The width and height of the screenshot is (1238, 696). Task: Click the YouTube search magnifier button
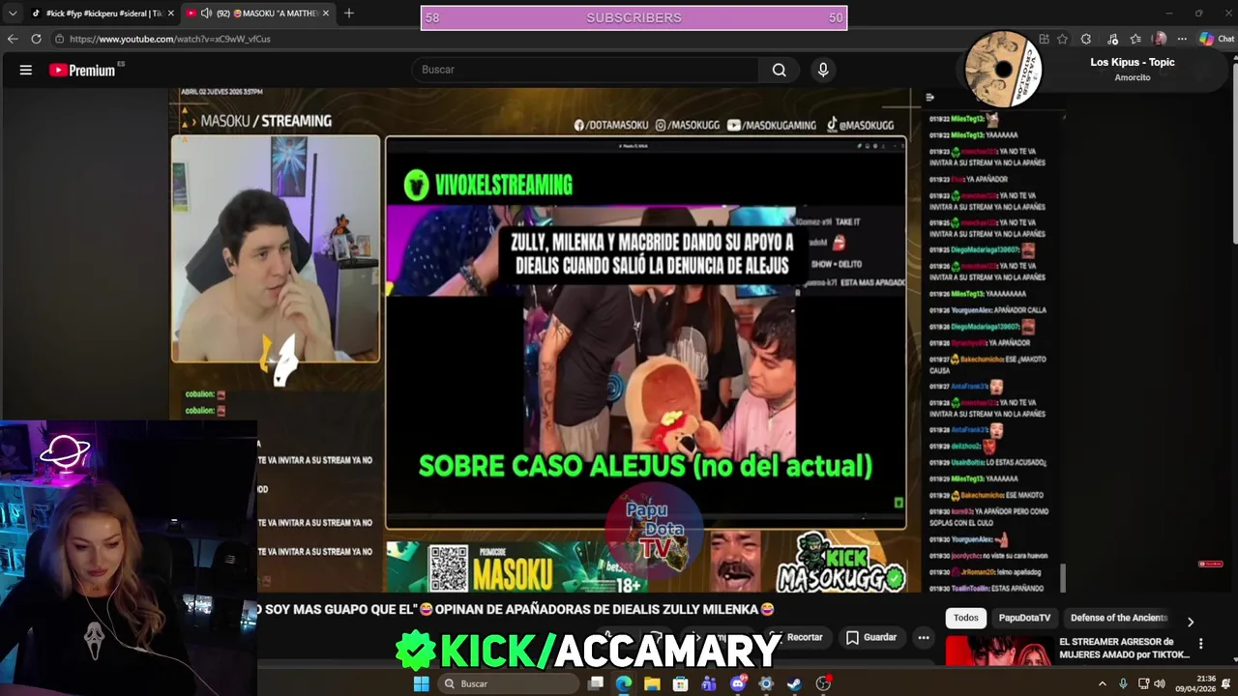[779, 70]
